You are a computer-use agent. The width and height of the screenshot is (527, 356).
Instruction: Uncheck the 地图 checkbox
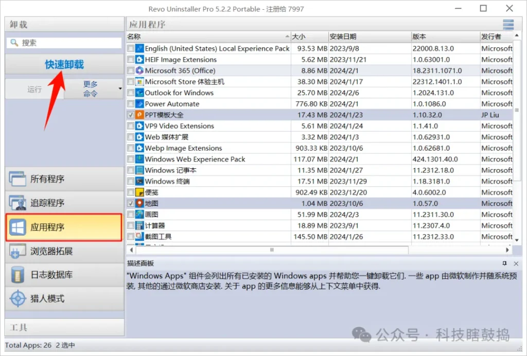(x=130, y=204)
